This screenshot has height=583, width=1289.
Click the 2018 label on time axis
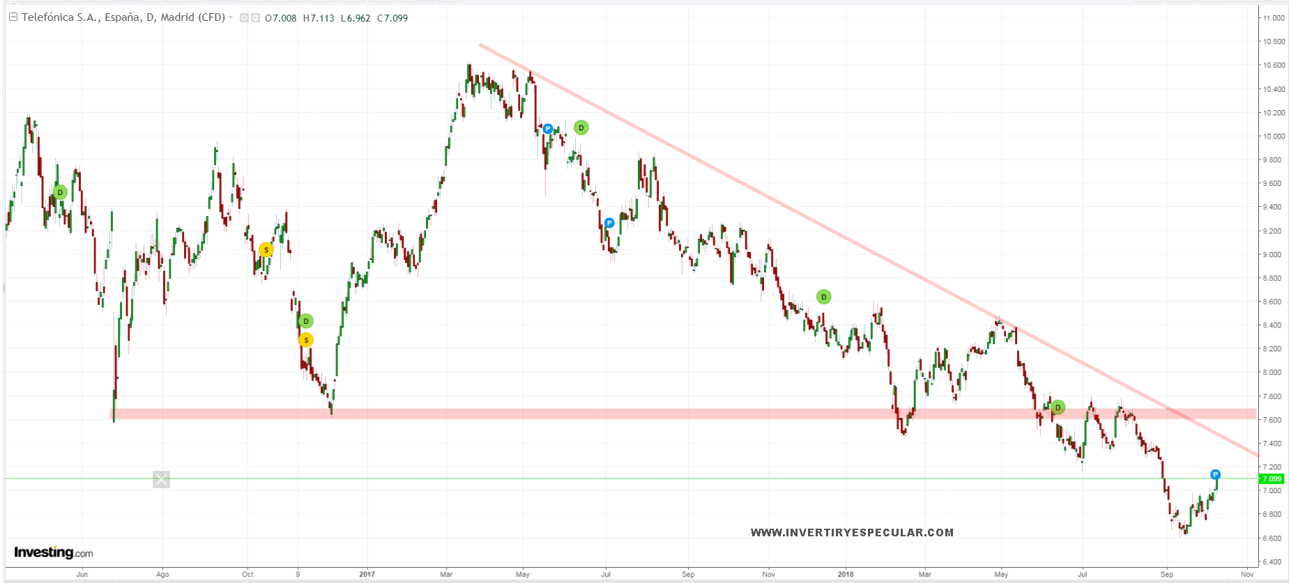(846, 575)
